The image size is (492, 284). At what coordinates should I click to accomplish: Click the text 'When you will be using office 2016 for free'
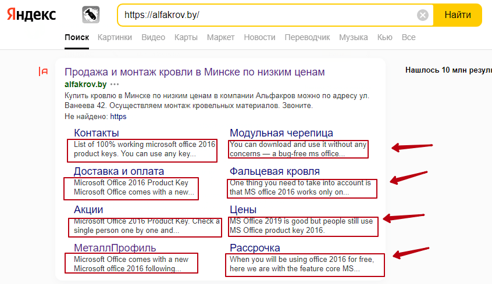301,259
